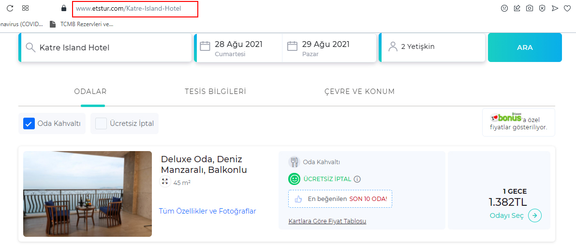The image size is (576, 246).
Task: Open the browser speed dial grid icon
Action: coord(25,8)
